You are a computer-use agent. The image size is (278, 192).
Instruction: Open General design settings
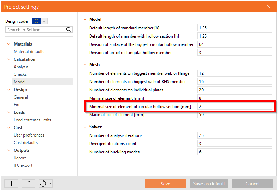click(x=21, y=97)
